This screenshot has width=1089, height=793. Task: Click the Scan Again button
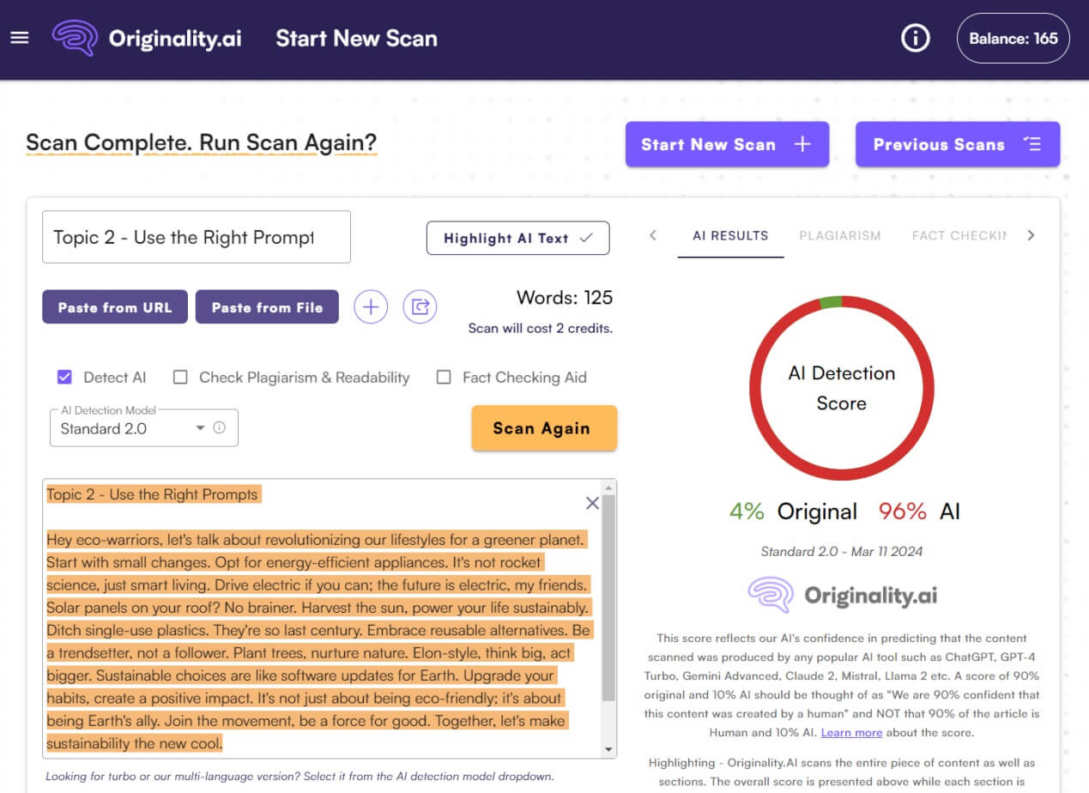click(543, 428)
